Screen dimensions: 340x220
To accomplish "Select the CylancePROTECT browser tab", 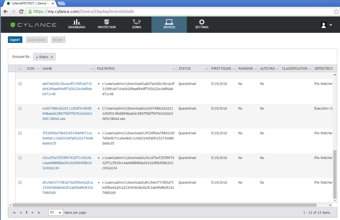I will coord(30,3).
